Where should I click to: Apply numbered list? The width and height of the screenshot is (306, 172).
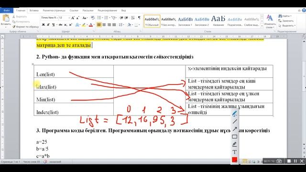coord(106,18)
